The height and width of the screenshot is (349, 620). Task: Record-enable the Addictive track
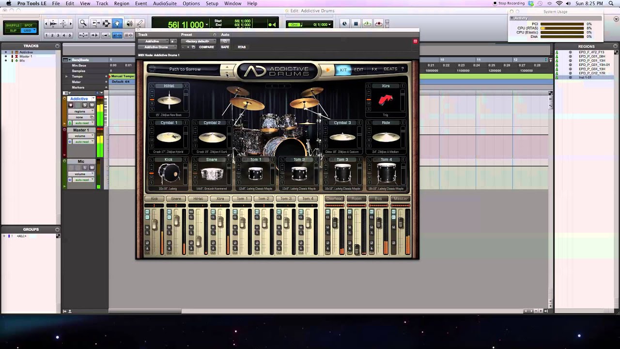coord(71,105)
